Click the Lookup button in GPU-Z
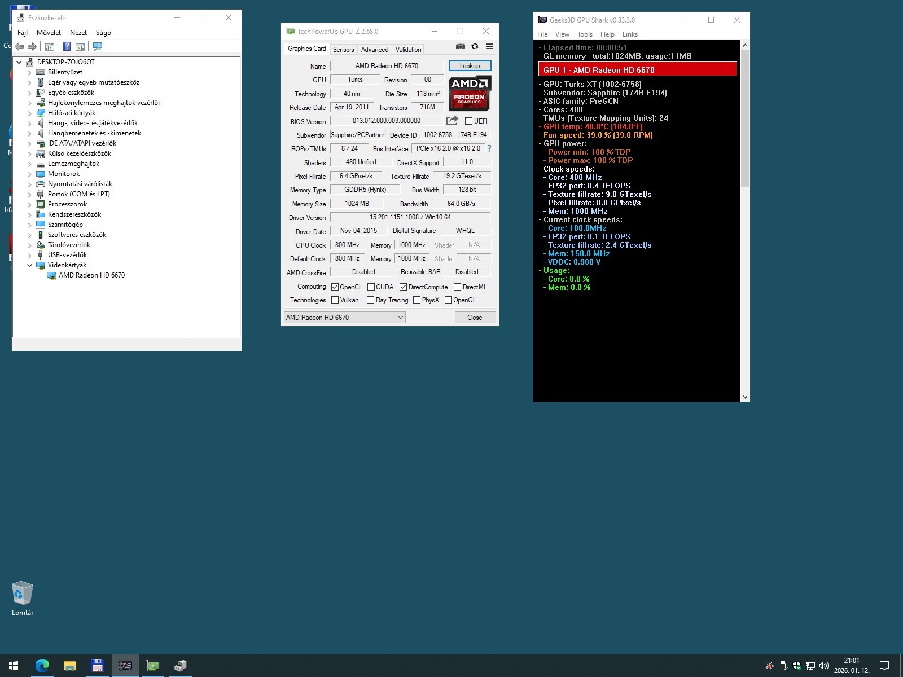This screenshot has height=677, width=903. coord(470,66)
